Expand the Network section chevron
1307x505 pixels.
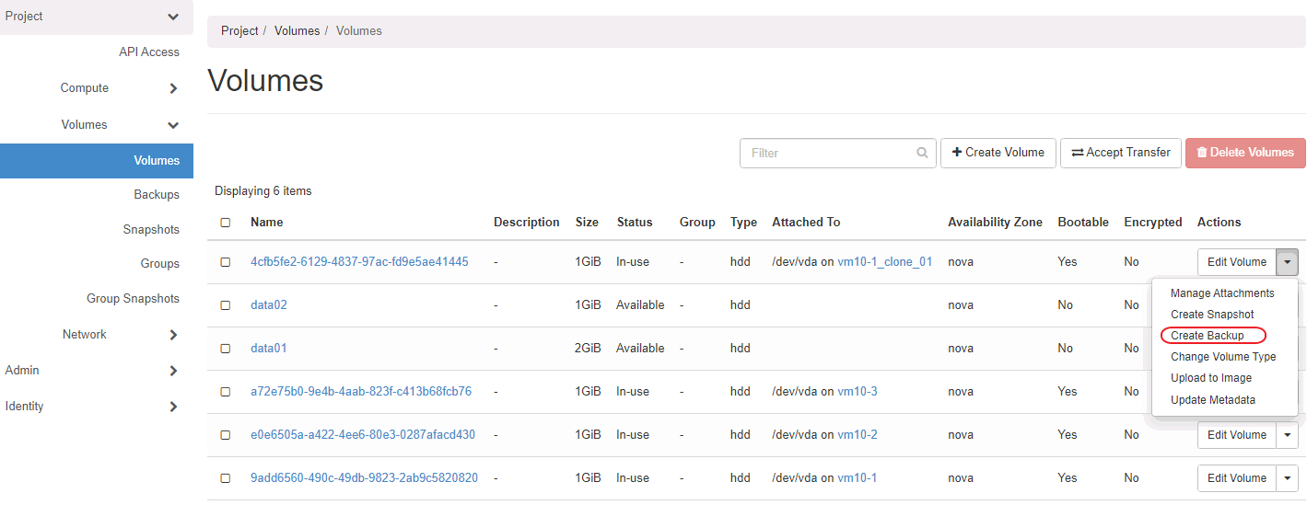tap(173, 335)
